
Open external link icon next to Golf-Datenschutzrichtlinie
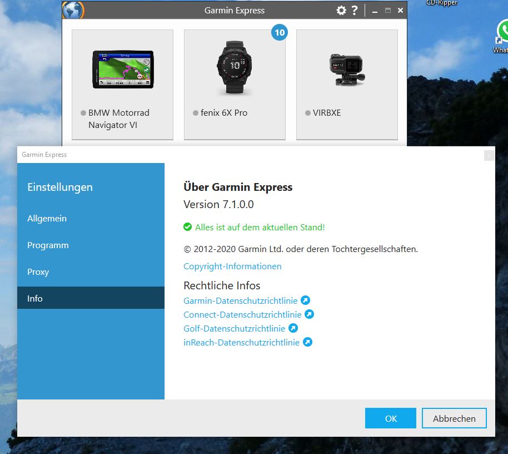[293, 328]
